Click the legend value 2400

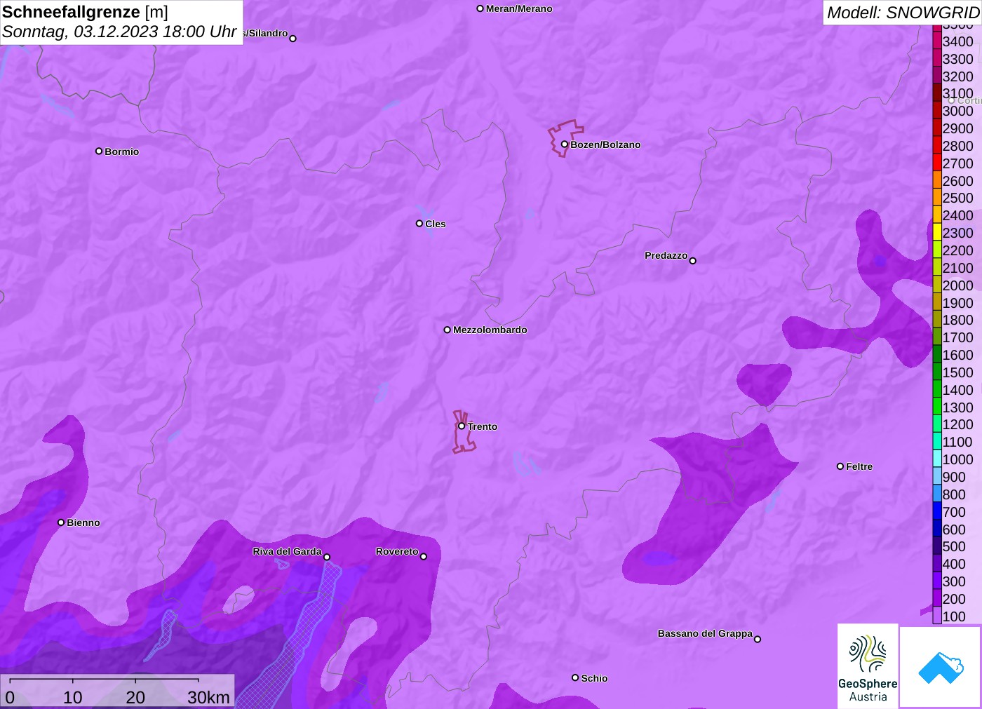[957, 215]
